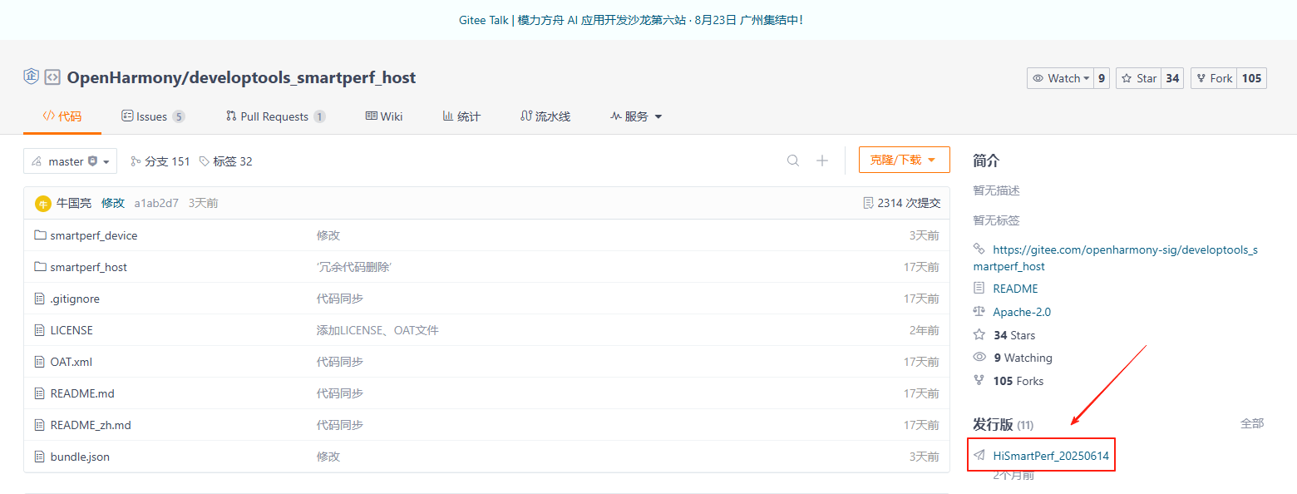Open the Watch dropdown
Viewport: 1297px width, 494px height.
coord(1060,78)
